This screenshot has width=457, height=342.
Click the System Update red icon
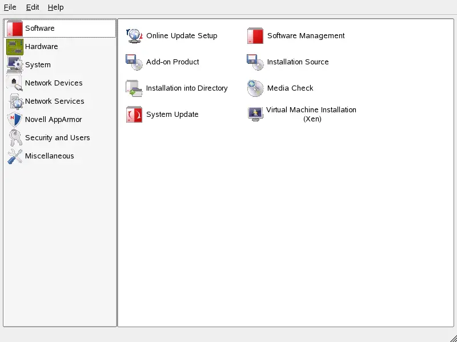(x=134, y=115)
